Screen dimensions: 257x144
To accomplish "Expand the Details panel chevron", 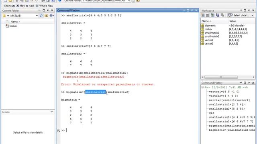I will [x=52, y=112].
